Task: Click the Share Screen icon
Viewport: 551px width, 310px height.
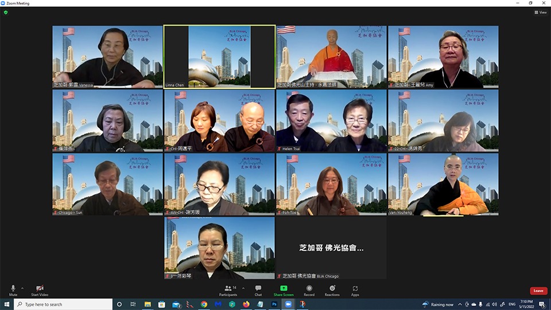Action: (284, 289)
